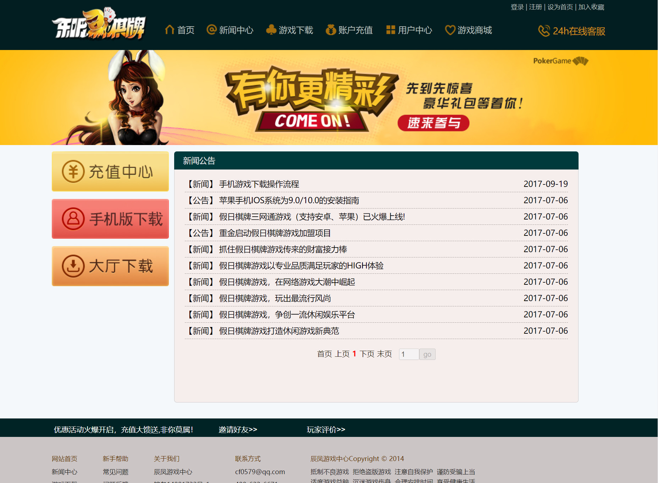Click the phone icon for 24h在线客服
Viewport: 658px width, 483px height.
544,31
